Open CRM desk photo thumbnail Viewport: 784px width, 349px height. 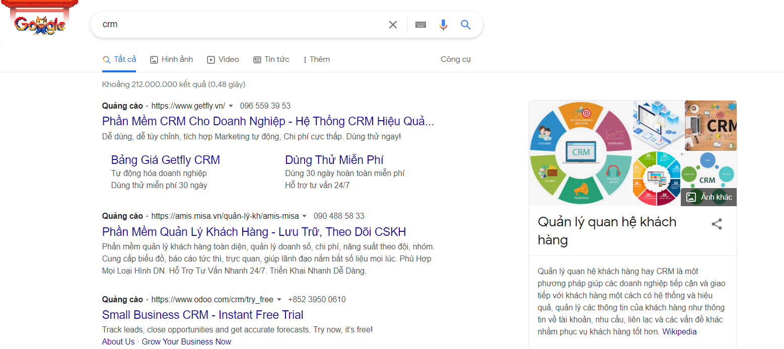click(x=710, y=125)
